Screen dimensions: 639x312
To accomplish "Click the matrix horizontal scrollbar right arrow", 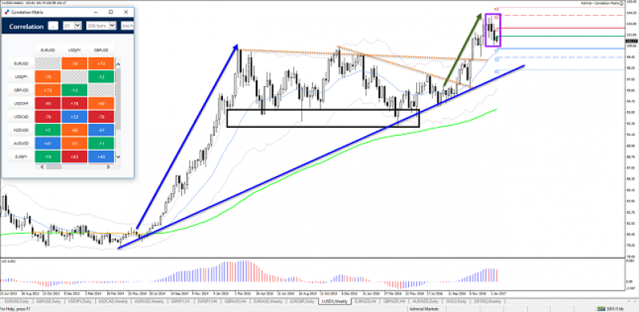I will coord(109,167).
